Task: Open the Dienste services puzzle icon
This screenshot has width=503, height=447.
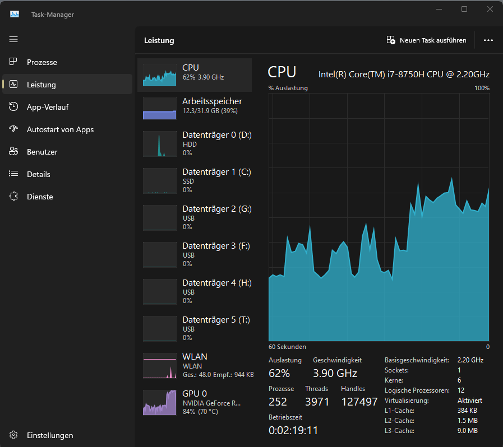Action: 14,197
